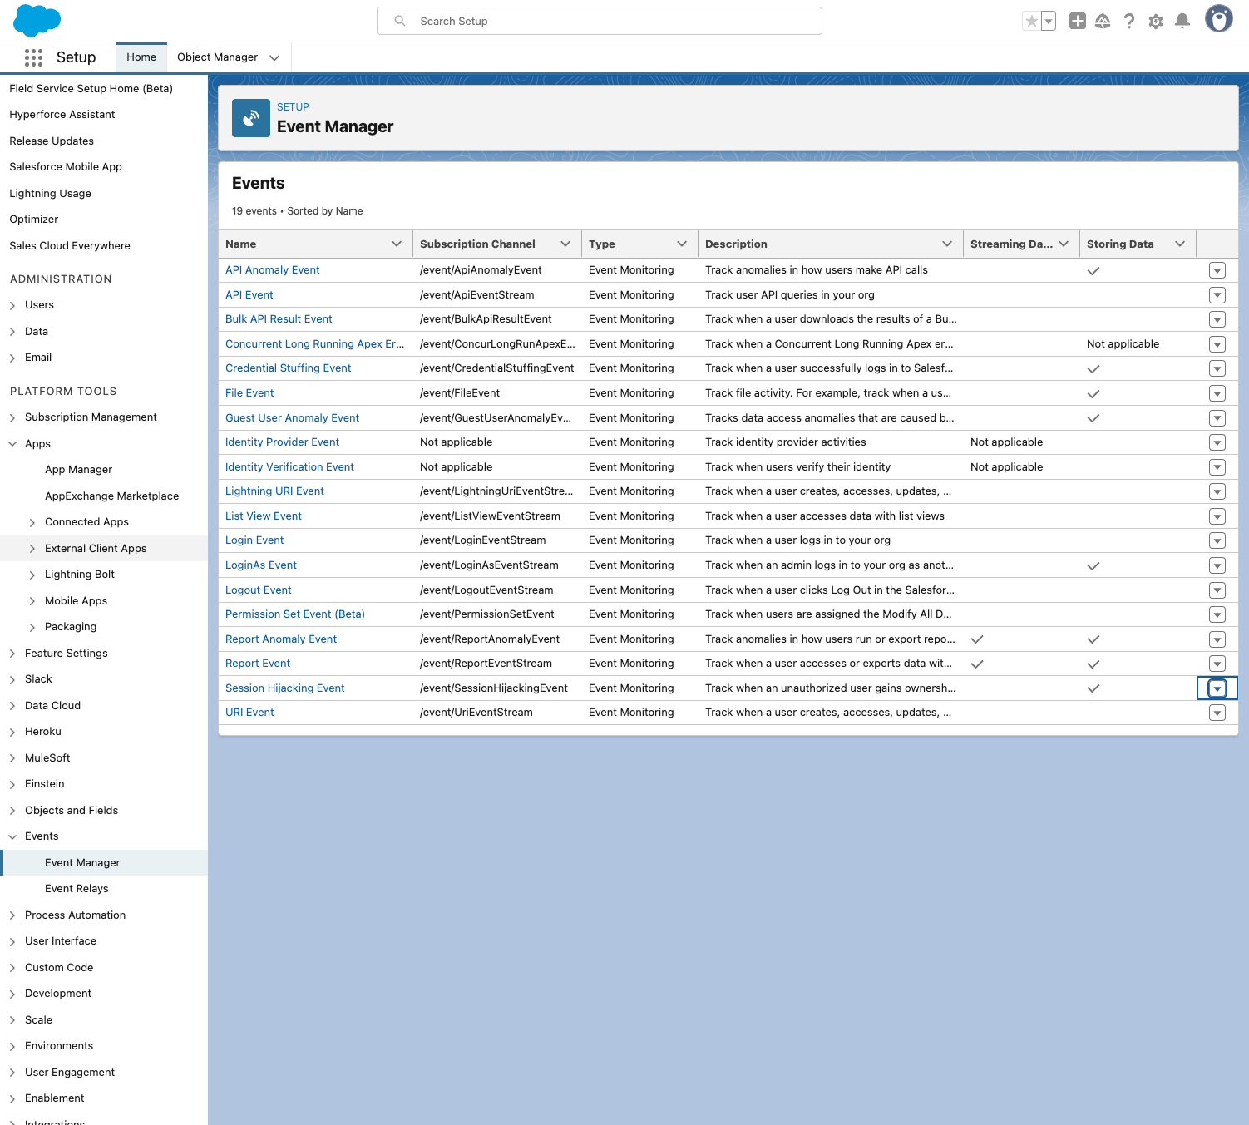
Task: Open the Trailhead guidance icon
Action: [1103, 22]
